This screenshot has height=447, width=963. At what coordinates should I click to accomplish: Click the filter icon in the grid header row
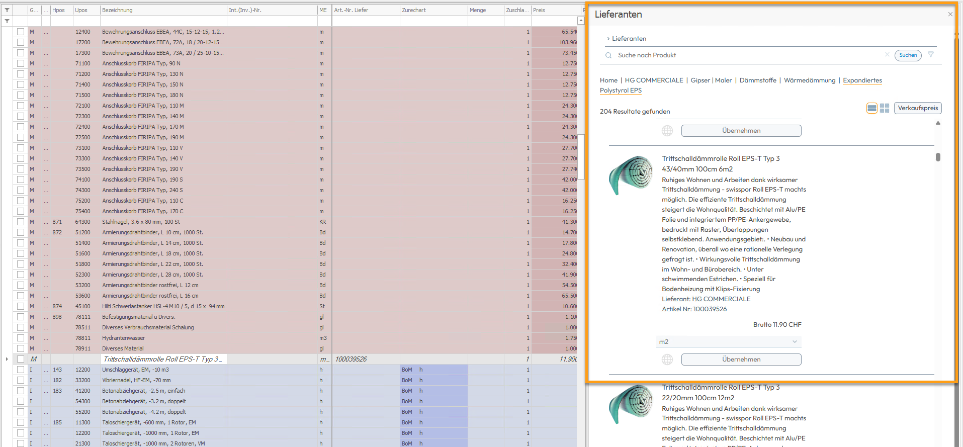(x=7, y=10)
